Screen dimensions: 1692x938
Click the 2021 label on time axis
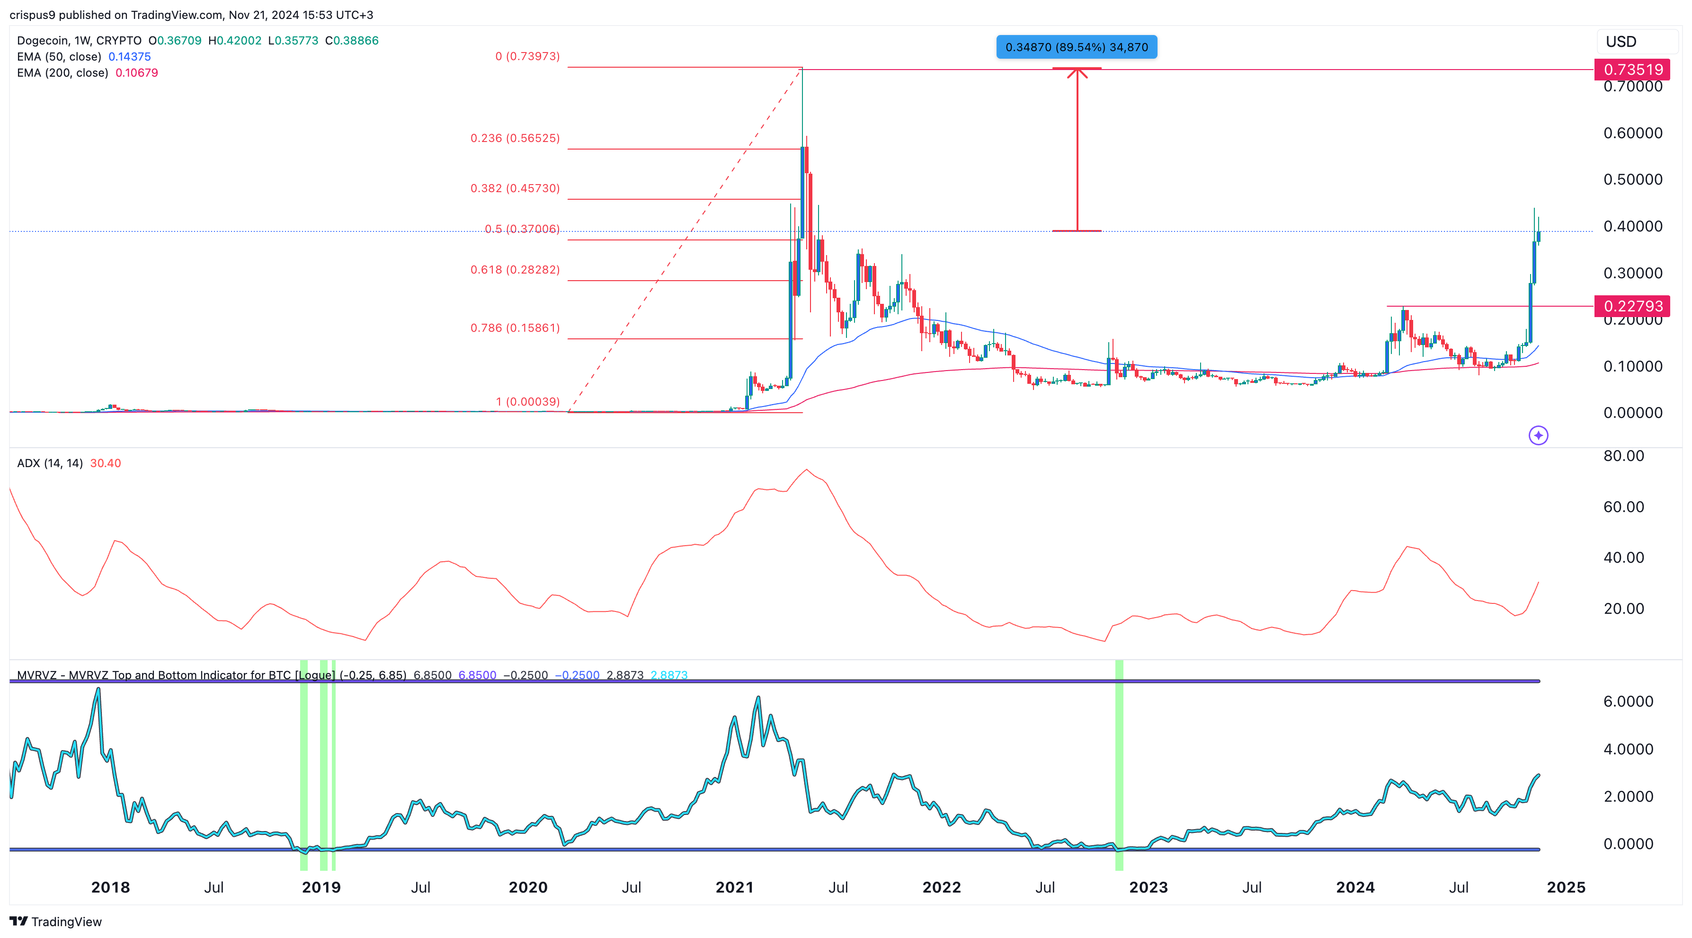click(x=734, y=887)
